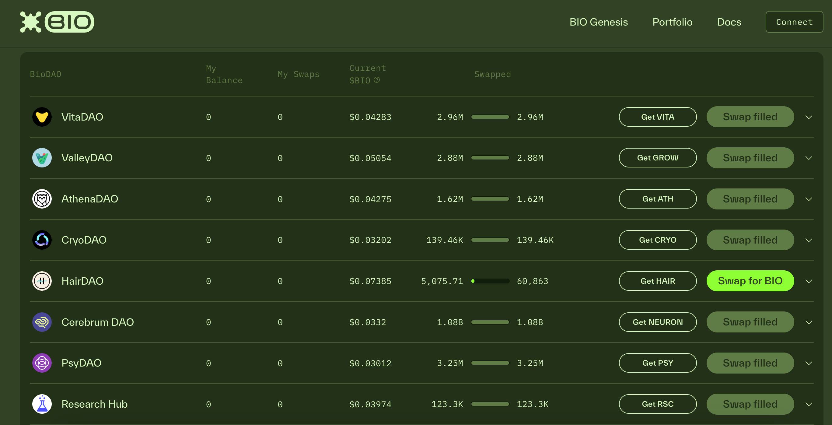Click the CryoDAO logo icon
Image resolution: width=832 pixels, height=425 pixels.
click(42, 239)
